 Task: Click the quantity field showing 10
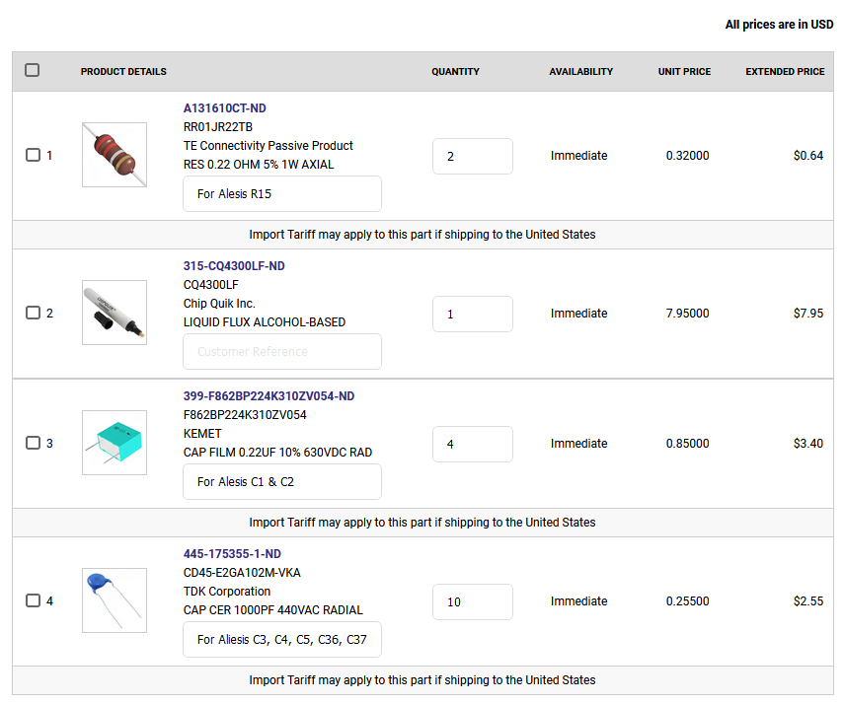[472, 601]
